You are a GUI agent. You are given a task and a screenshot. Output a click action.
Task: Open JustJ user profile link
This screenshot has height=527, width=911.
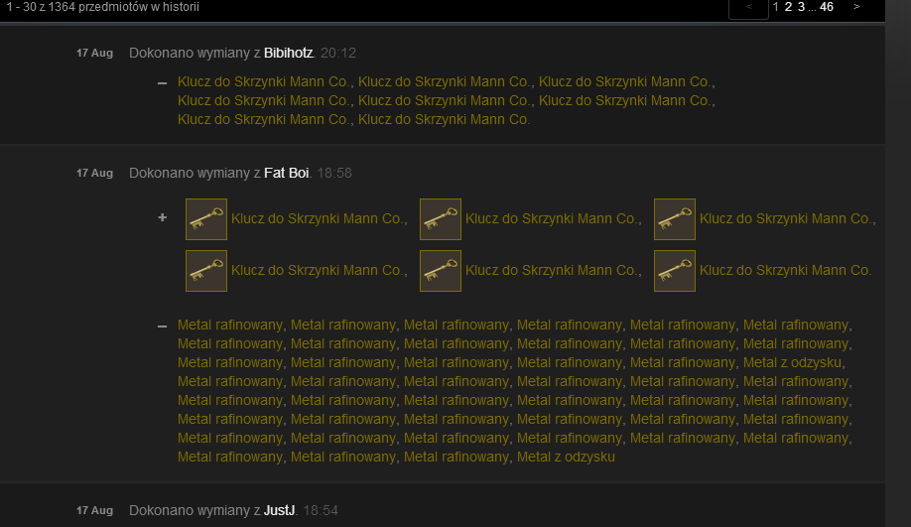pyautogui.click(x=280, y=511)
